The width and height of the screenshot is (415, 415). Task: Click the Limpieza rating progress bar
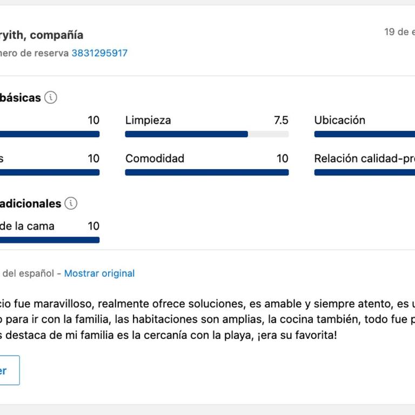(206, 134)
